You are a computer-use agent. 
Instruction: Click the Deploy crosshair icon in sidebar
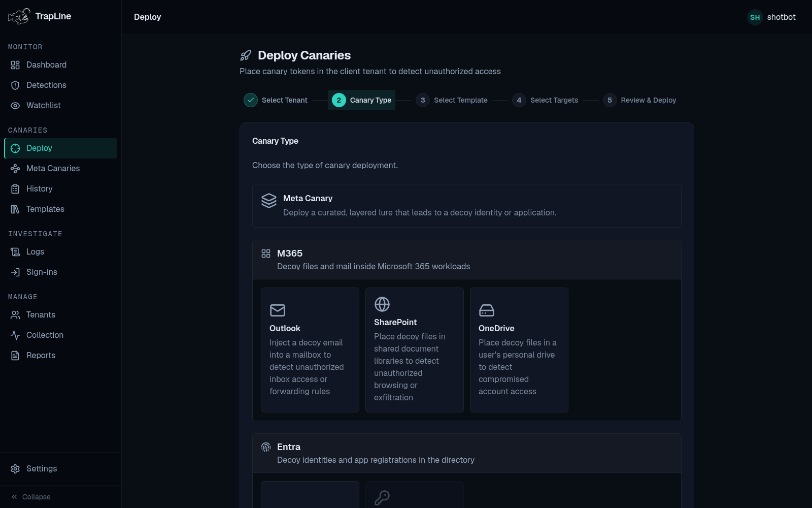click(15, 148)
